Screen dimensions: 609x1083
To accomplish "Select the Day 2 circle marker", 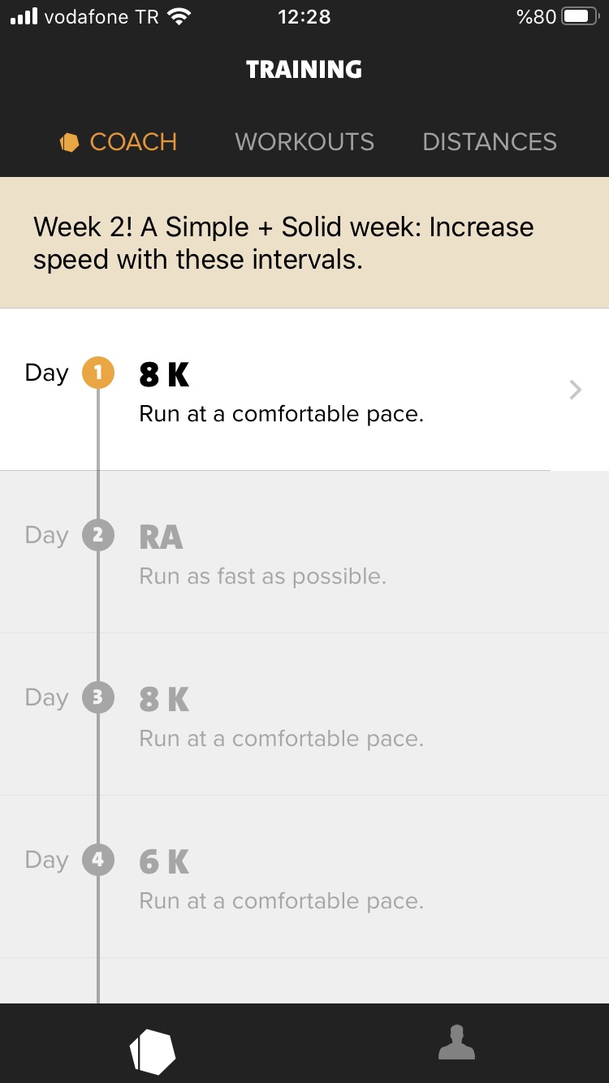I will coord(98,536).
